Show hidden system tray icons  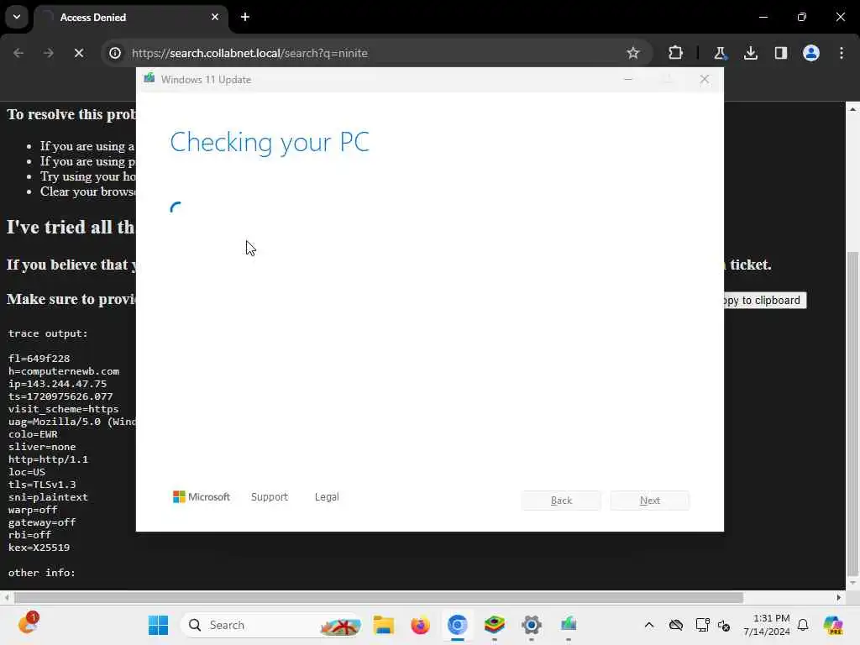point(649,625)
